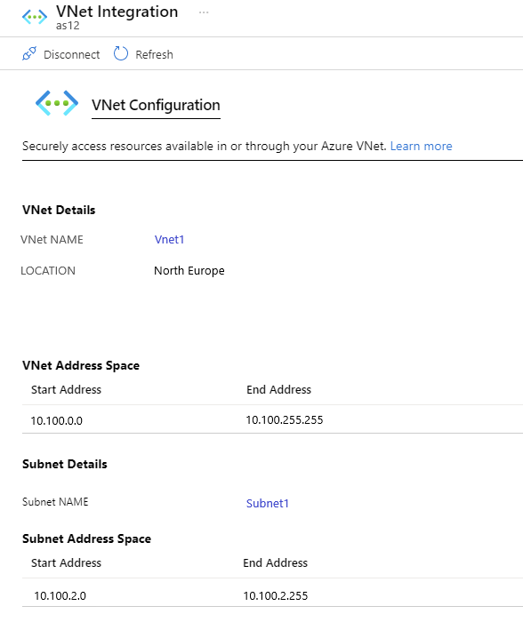Select VNet end address 10.100.255.255
Image resolution: width=523 pixels, height=622 pixels.
[x=285, y=419]
